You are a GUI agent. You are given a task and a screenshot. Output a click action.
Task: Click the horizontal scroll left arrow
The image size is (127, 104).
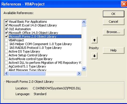tap(6, 73)
